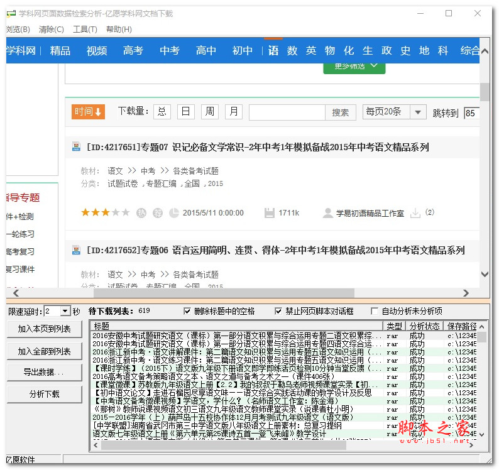Click the down arrow on the 时间 sort button

(98, 112)
